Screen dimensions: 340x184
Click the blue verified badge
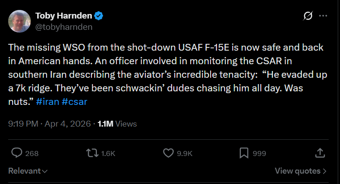[99, 16]
